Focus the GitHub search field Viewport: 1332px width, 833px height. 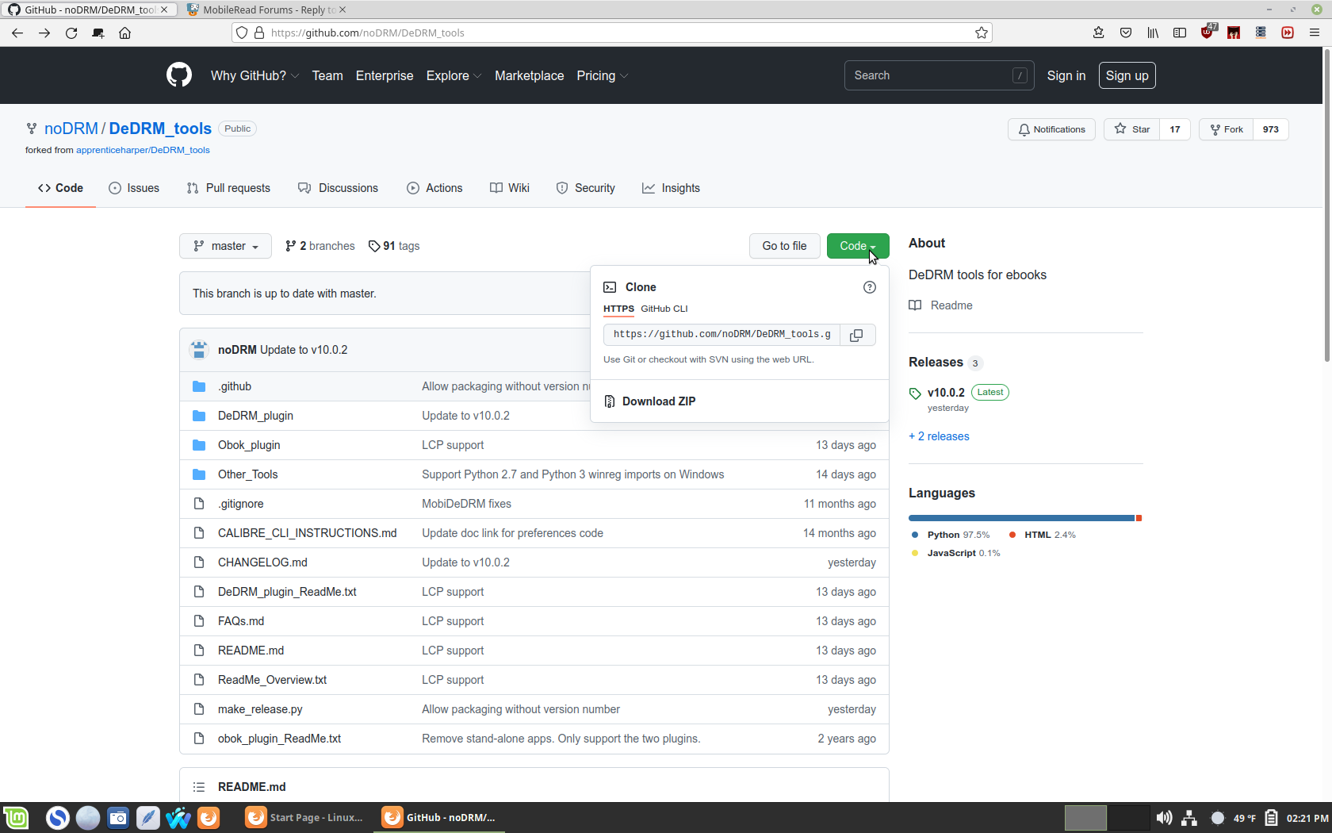(940, 75)
